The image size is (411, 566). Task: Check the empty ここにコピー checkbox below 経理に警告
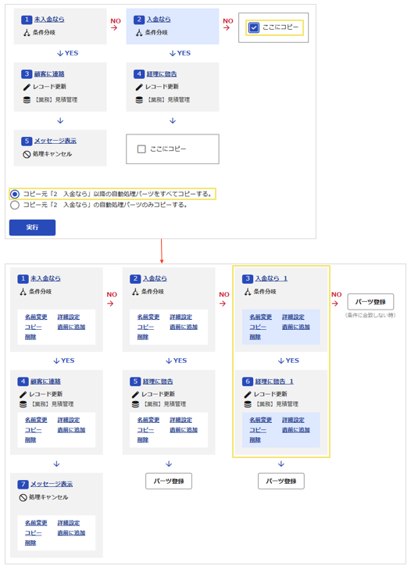(x=141, y=149)
